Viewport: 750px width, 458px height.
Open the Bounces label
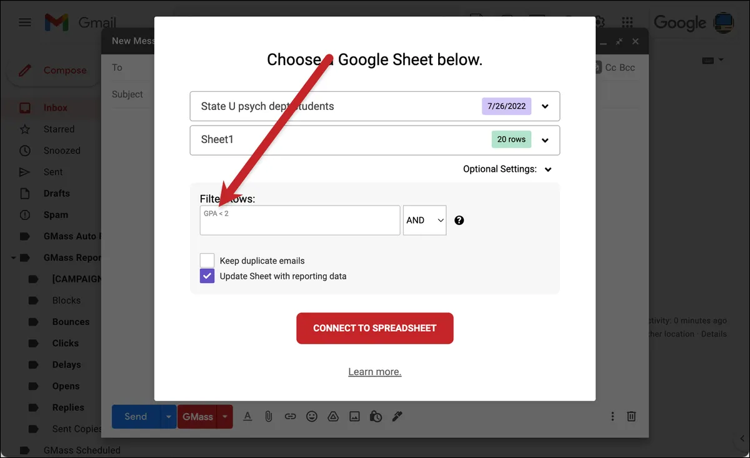[x=71, y=322]
